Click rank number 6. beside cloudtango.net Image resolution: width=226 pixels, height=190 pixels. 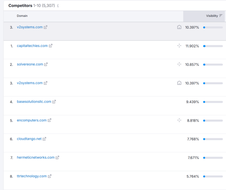click(11, 139)
